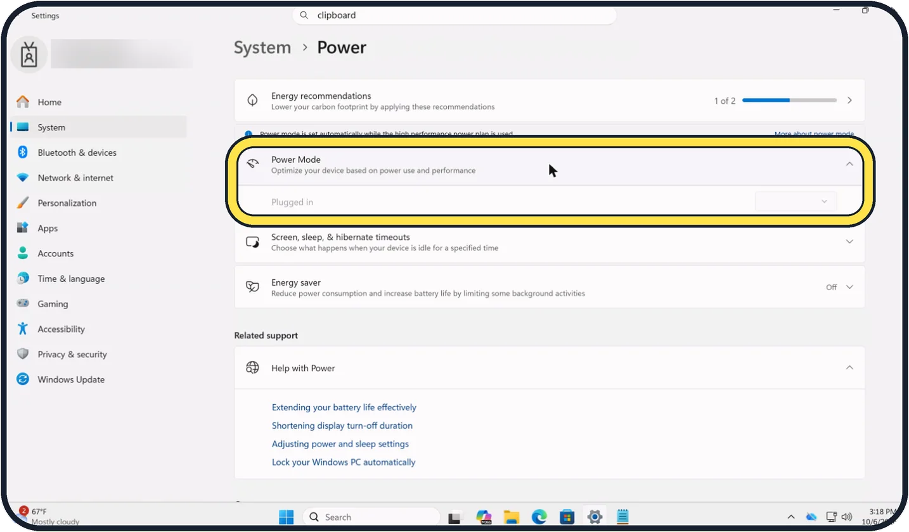This screenshot has width=909, height=532.
Task: Launch File Explorer from the taskbar
Action: click(x=512, y=517)
